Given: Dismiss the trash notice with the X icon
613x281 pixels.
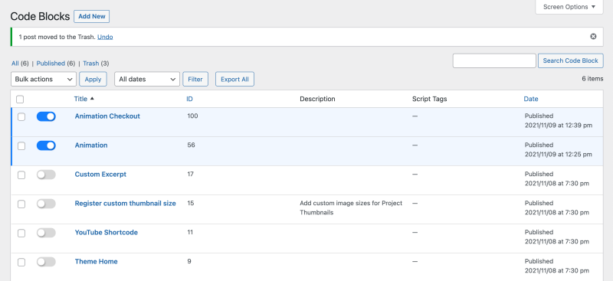Looking at the screenshot, I should tap(593, 36).
